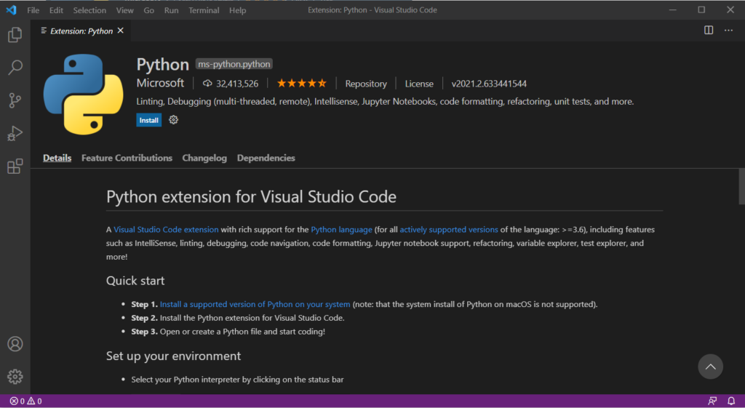Open the Source Control view
Screen dimensions: 745x408
point(15,100)
